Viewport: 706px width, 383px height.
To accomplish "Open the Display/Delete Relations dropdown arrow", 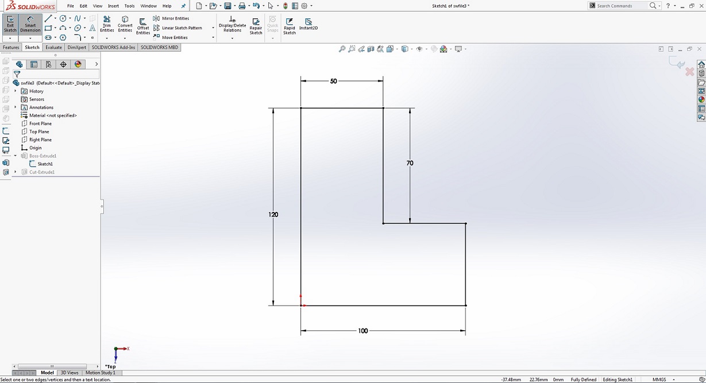I will click(x=232, y=38).
